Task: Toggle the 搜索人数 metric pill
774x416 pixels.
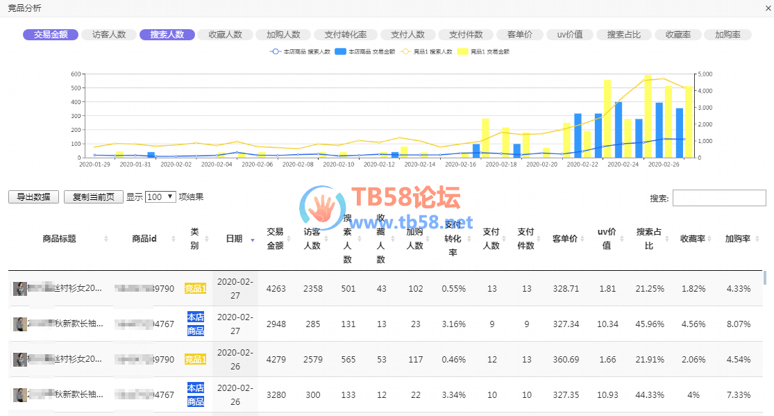Action: [167, 35]
